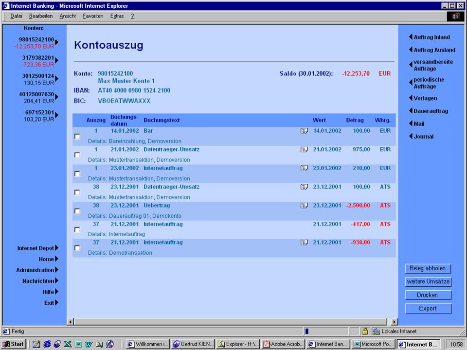Select account 3012500124 arrow
This screenshot has width=467, height=350.
click(x=56, y=79)
